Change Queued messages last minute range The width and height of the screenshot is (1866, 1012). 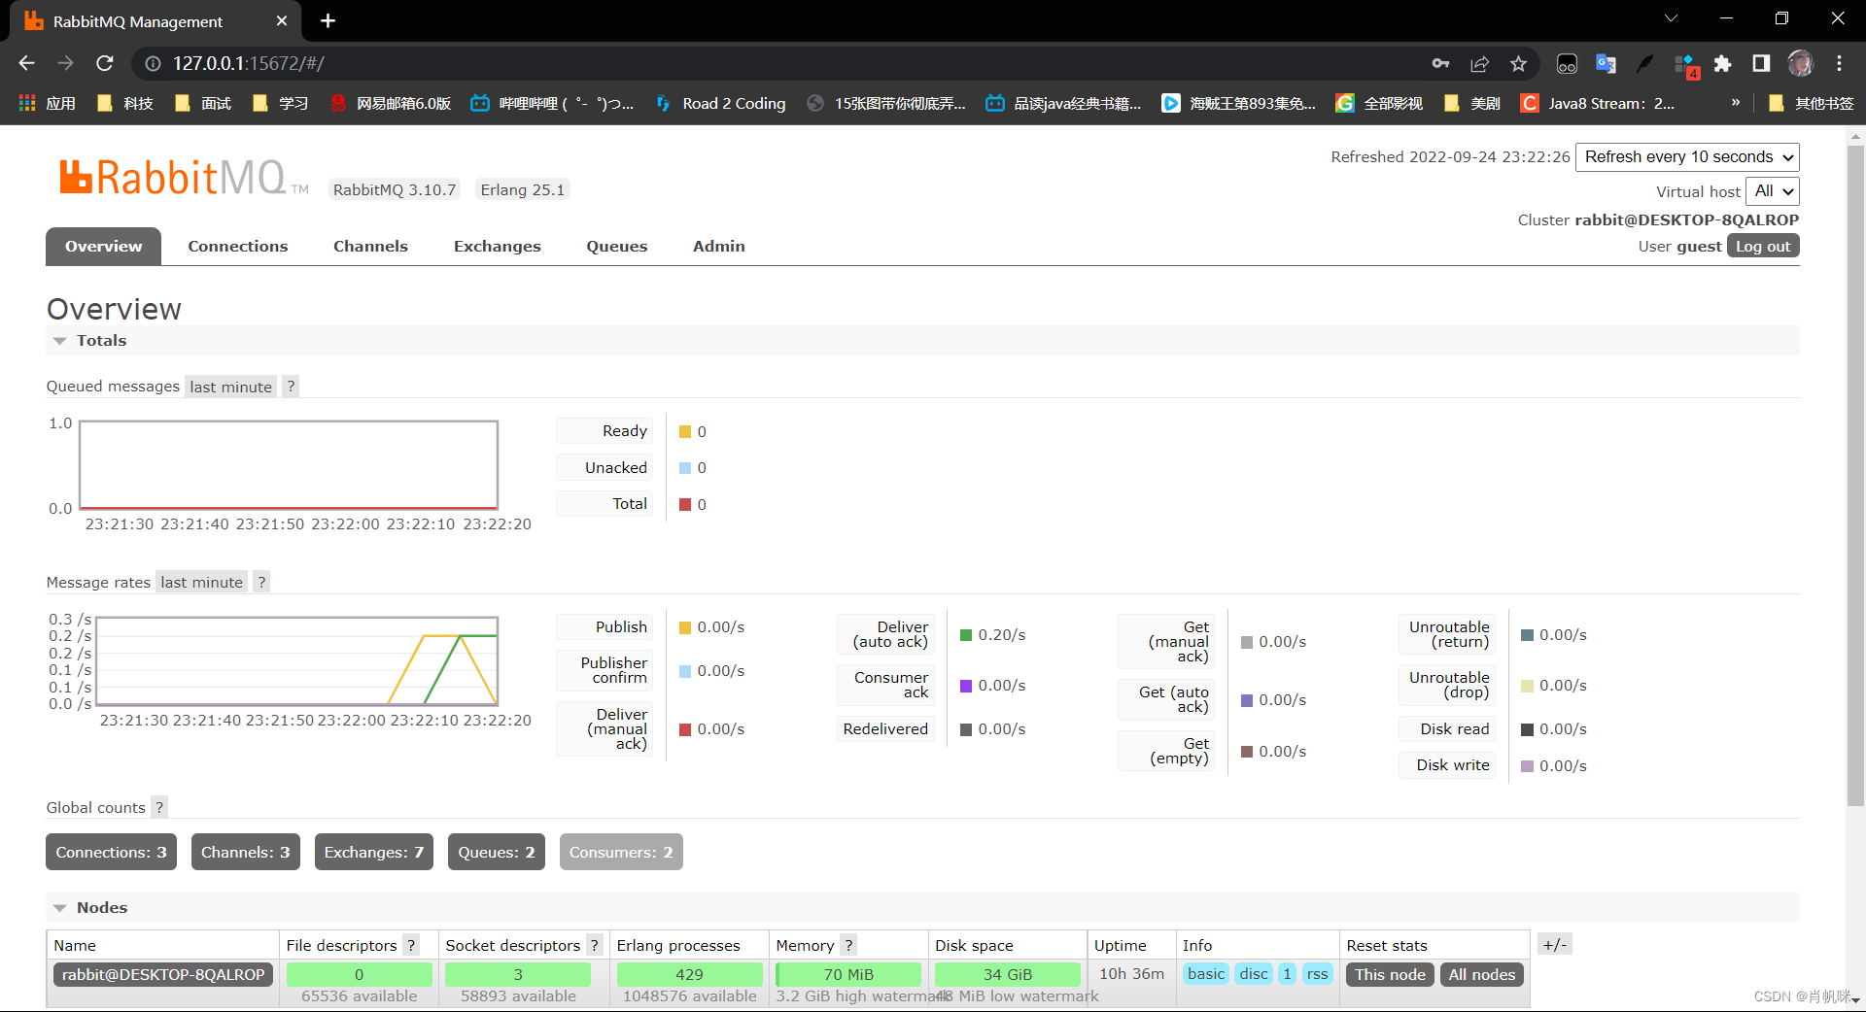pyautogui.click(x=230, y=387)
